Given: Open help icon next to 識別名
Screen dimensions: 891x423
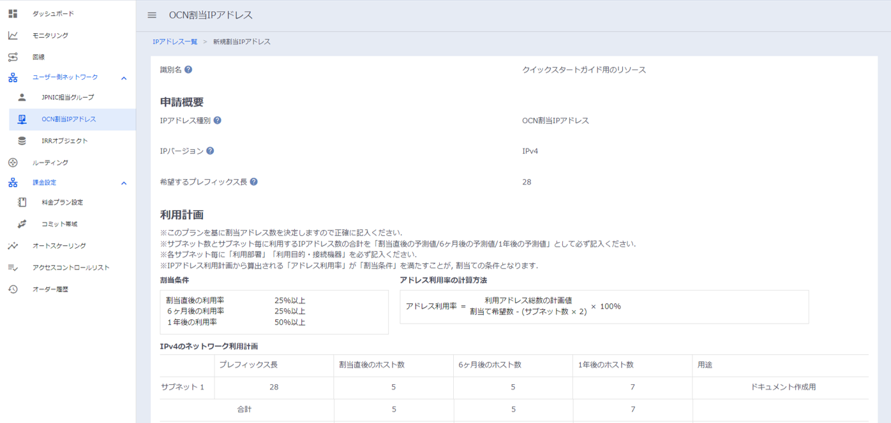Looking at the screenshot, I should point(188,69).
